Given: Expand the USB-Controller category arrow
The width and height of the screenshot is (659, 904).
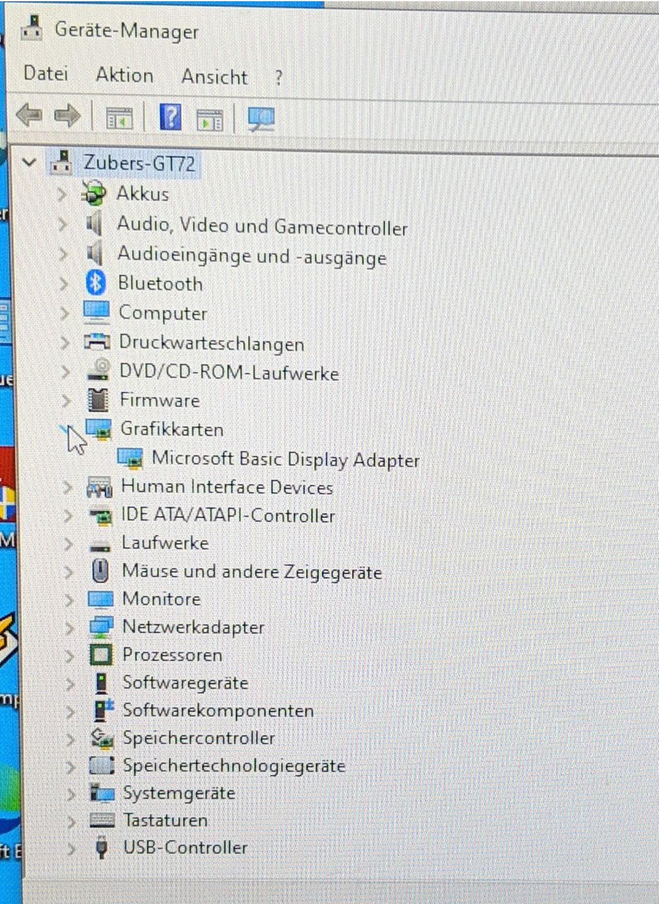Looking at the screenshot, I should click(x=71, y=849).
